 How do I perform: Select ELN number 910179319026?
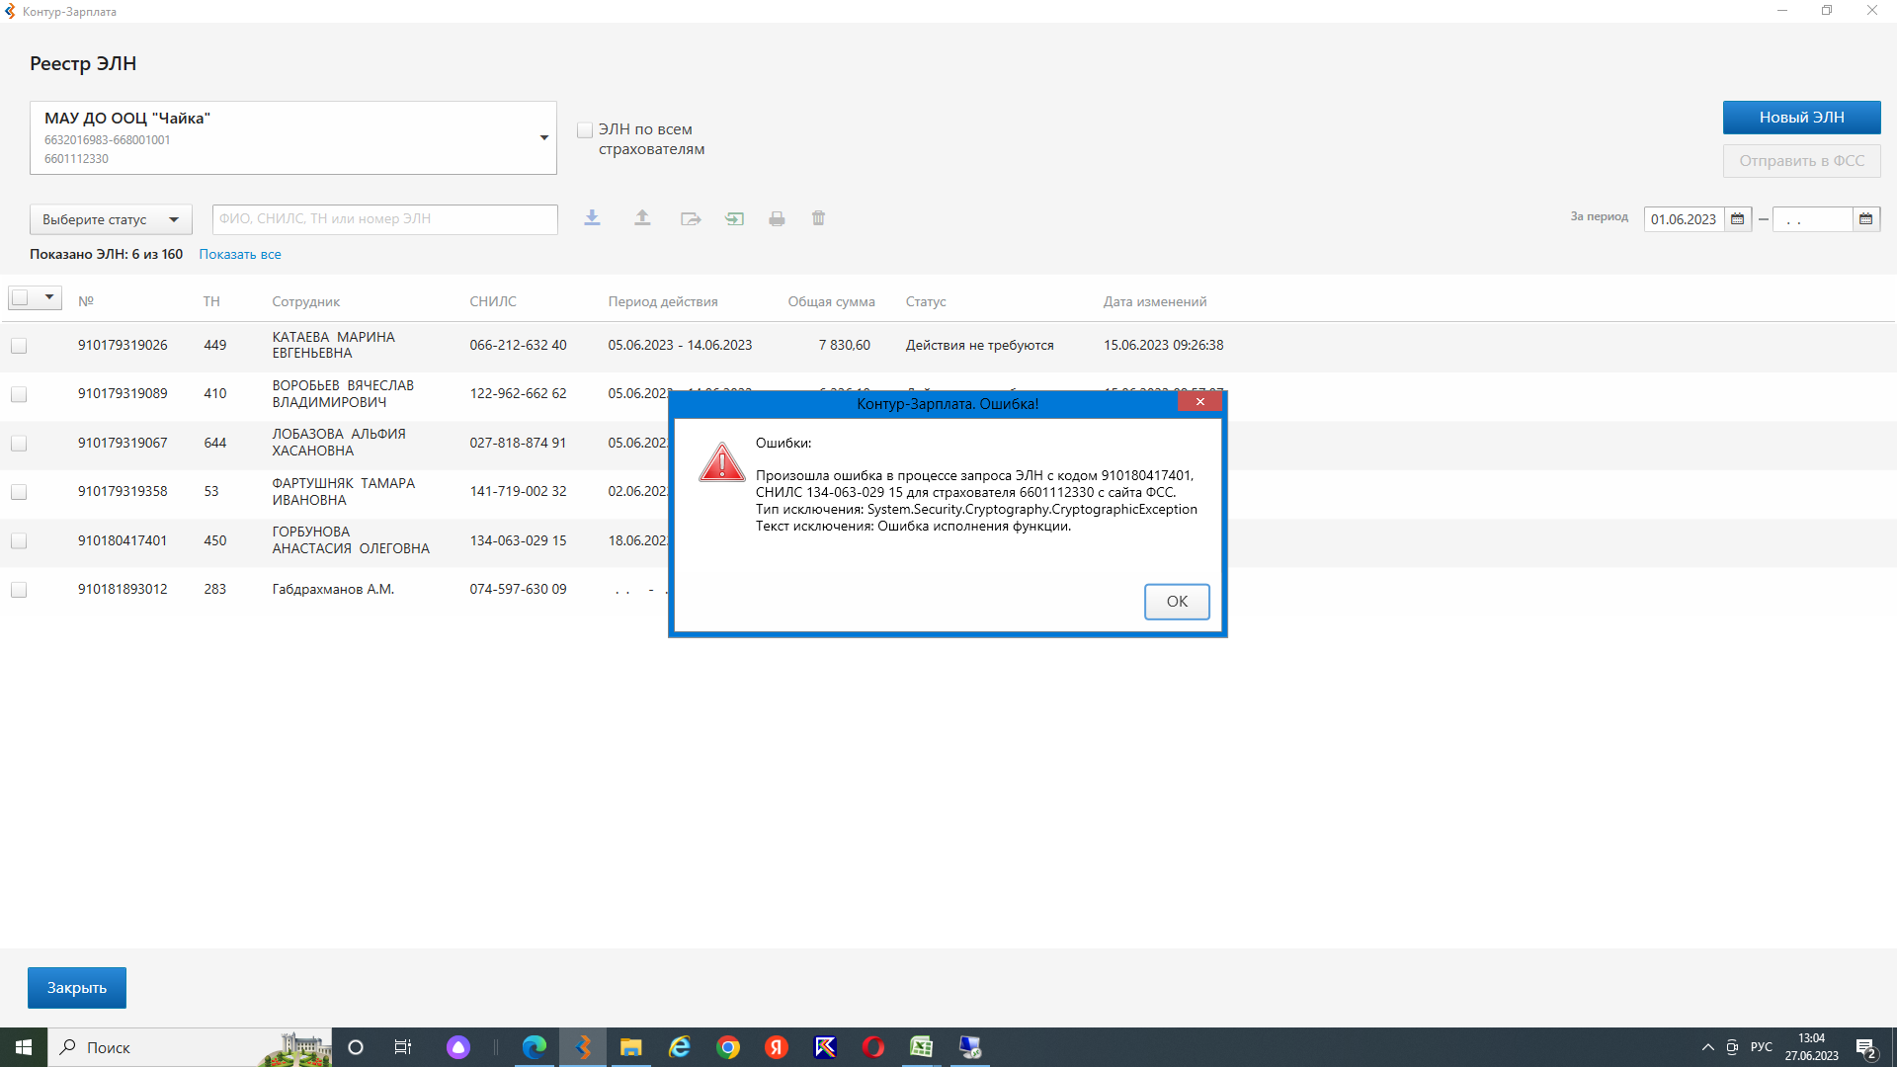[x=123, y=346]
